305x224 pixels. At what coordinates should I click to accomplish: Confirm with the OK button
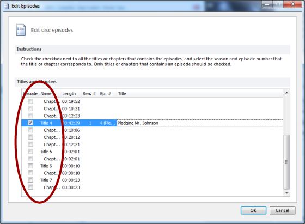coord(253,210)
